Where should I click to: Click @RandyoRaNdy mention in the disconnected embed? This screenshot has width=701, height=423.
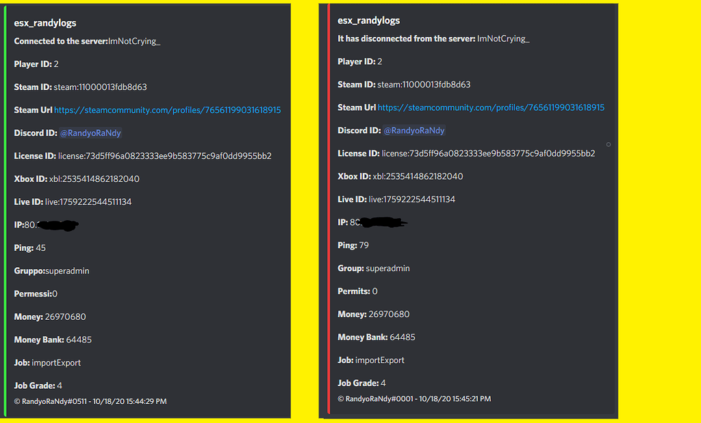[x=414, y=131]
